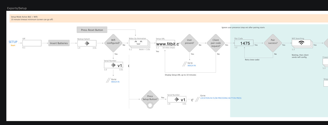Click the Exports/Setup artboard title

pyautogui.click(x=17, y=8)
